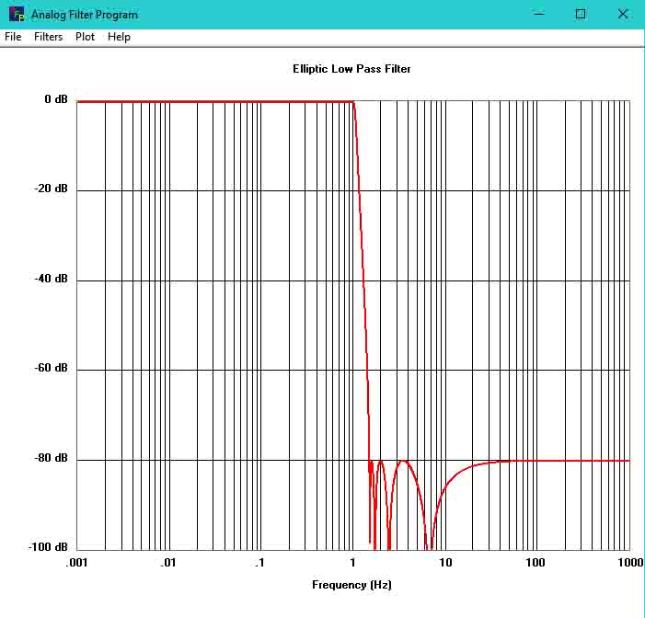
Task: Click the Analog Filter Program app icon
Action: tap(17, 15)
